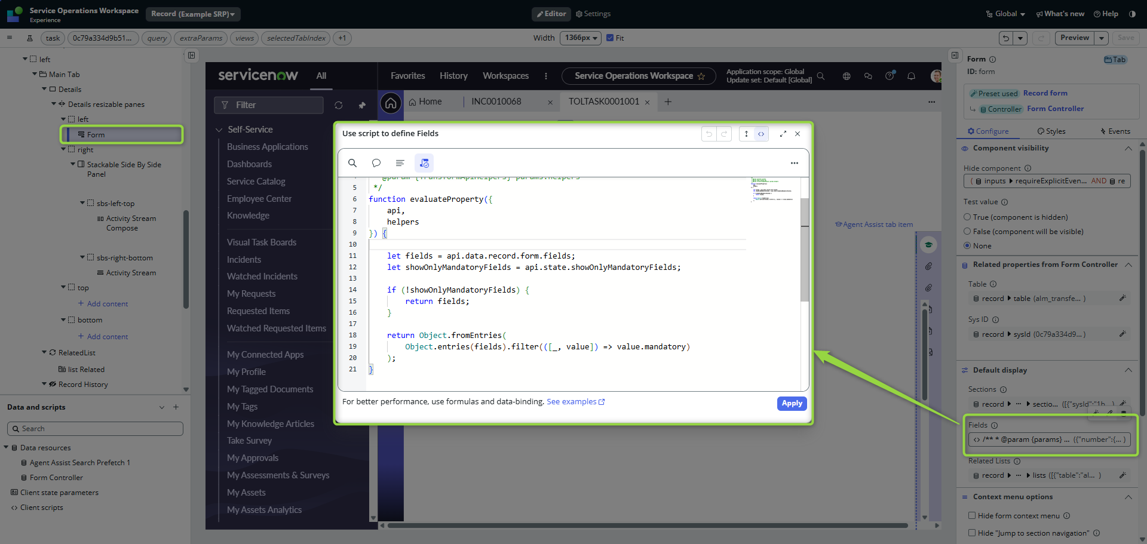Switch to the Events tab
This screenshot has height=544, width=1147.
point(1115,131)
